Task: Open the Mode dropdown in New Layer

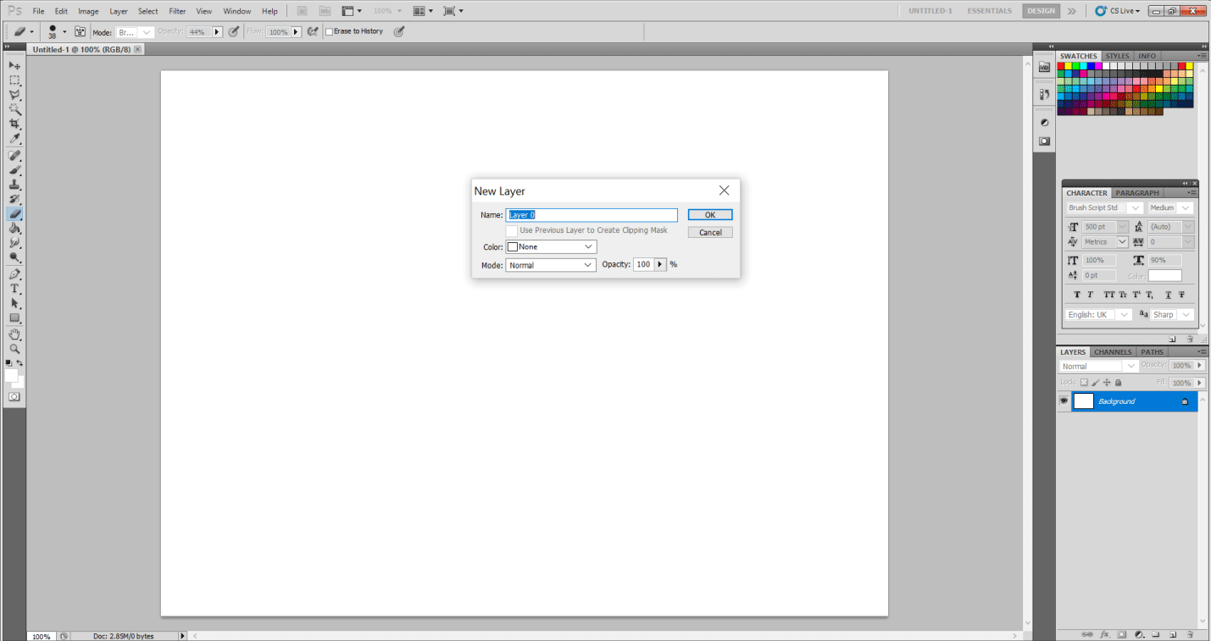Action: pyautogui.click(x=551, y=265)
